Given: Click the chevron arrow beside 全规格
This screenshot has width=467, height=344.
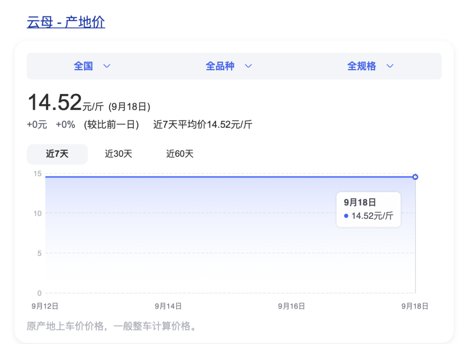Looking at the screenshot, I should point(390,66).
